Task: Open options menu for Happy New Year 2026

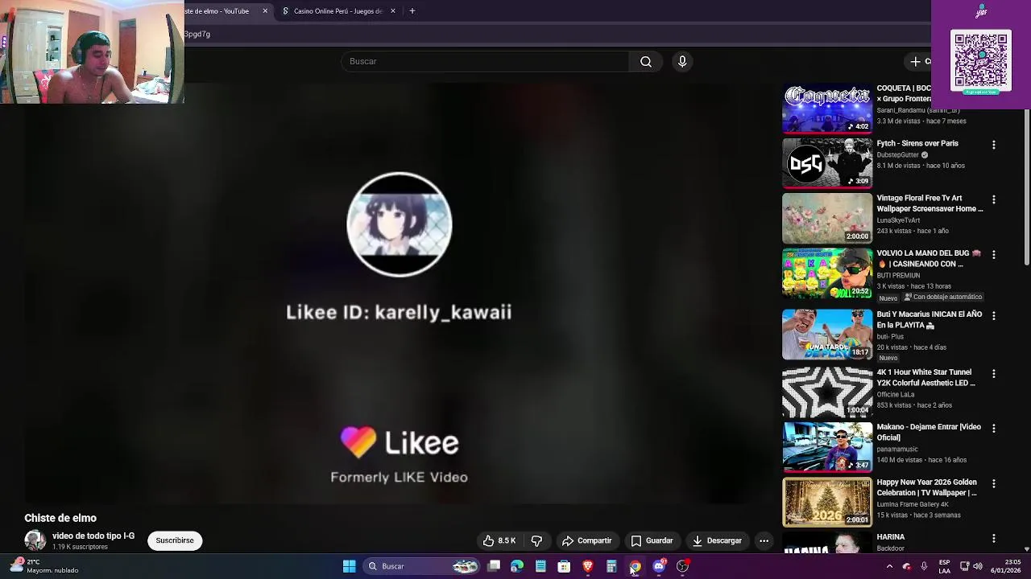Action: point(993,484)
